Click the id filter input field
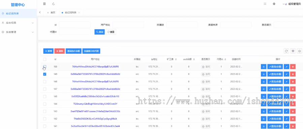 [x=75, y=25]
